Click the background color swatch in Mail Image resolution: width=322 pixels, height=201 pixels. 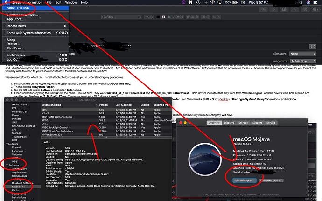(163, 17)
